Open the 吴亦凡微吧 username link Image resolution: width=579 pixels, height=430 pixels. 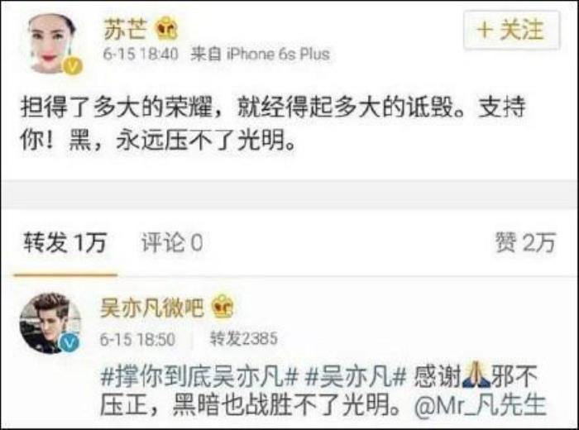152,308
